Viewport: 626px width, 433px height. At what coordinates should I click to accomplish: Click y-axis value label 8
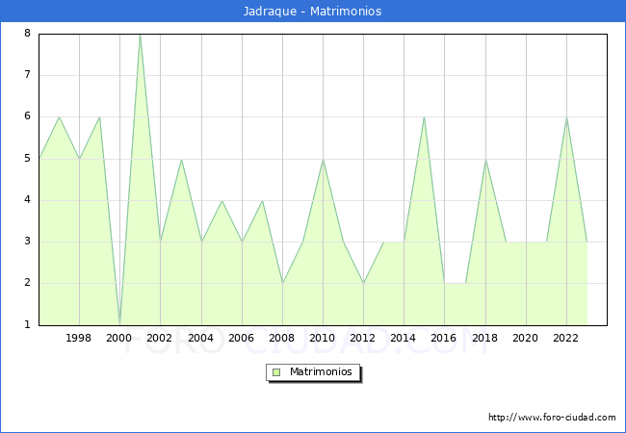27,33
